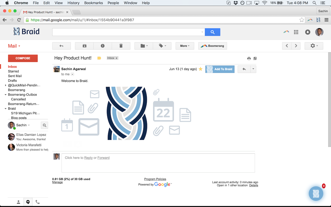This screenshot has width=331, height=207.
Task: Bookmark the page with the star icon
Action: (302, 20)
